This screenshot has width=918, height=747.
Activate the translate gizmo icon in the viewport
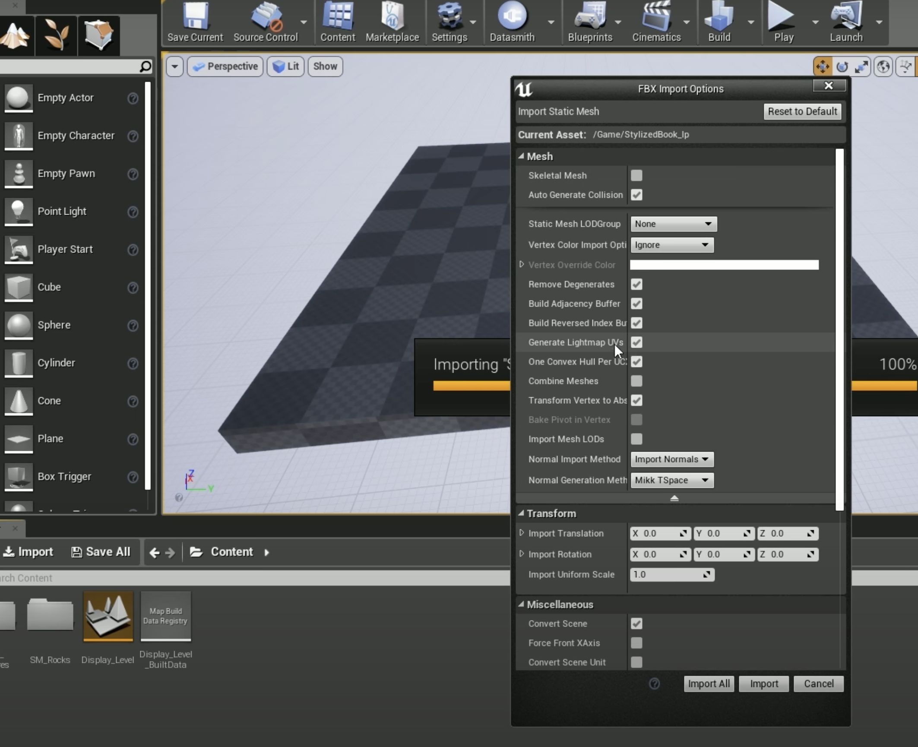pos(822,66)
